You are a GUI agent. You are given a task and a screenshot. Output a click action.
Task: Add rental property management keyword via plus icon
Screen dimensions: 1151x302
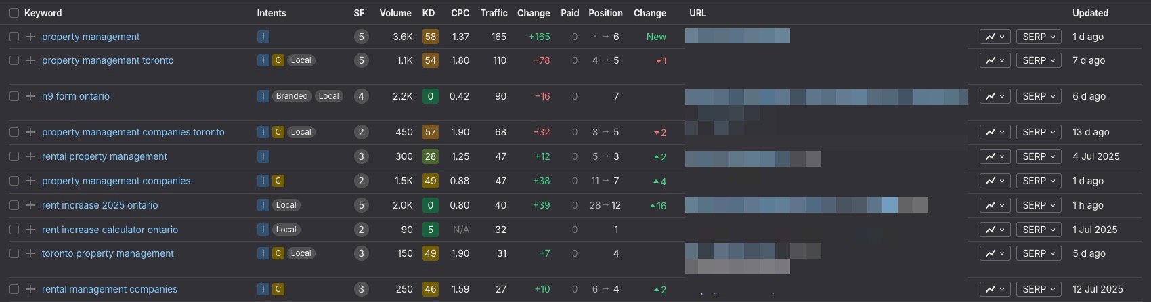[30, 156]
